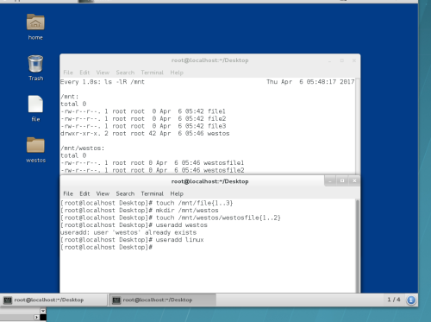Click the westosfile1 listing row
Screen dimensions: 431x322
(153, 163)
